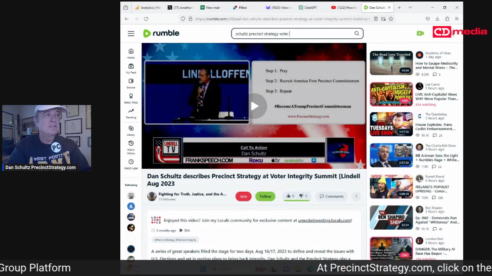
Task: Switch to the X (77) Jonathan tab
Action: click(x=181, y=8)
